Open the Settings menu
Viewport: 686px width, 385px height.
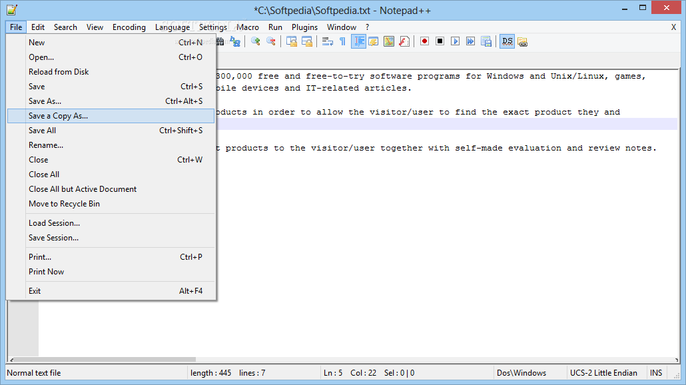(x=212, y=27)
